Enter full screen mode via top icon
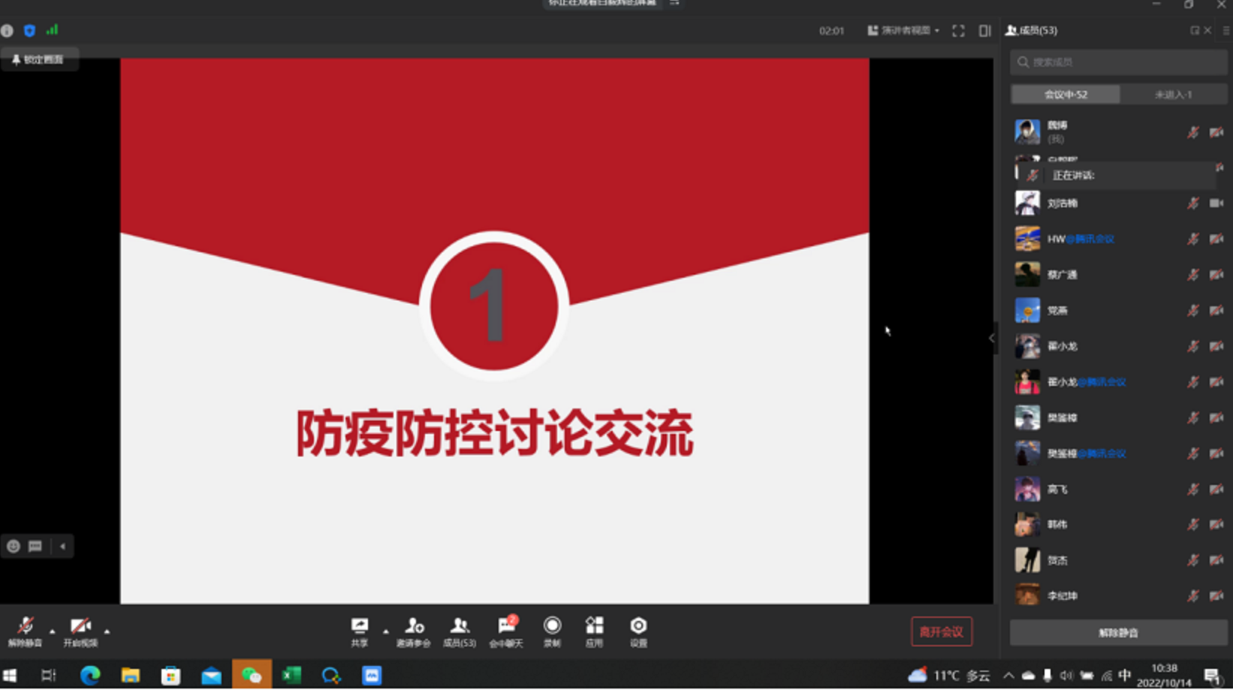The height and width of the screenshot is (690, 1233). (958, 31)
